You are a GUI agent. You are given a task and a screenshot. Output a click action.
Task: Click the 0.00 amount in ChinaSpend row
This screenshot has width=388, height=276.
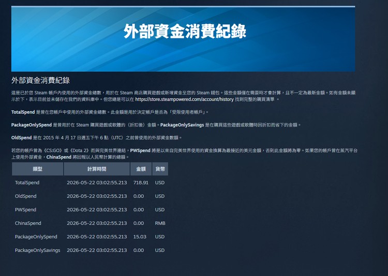(x=139, y=223)
